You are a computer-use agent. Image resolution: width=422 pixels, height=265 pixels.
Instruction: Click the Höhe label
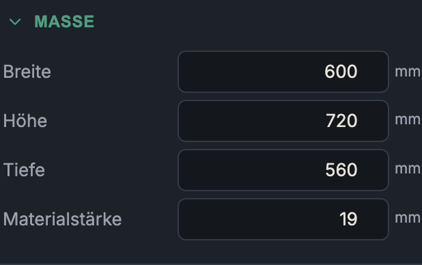pos(25,120)
